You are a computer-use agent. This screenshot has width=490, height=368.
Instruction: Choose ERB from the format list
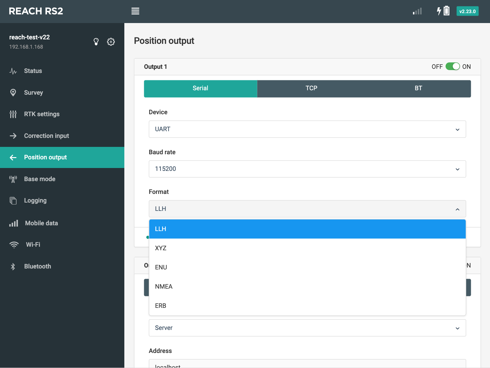tap(307, 306)
